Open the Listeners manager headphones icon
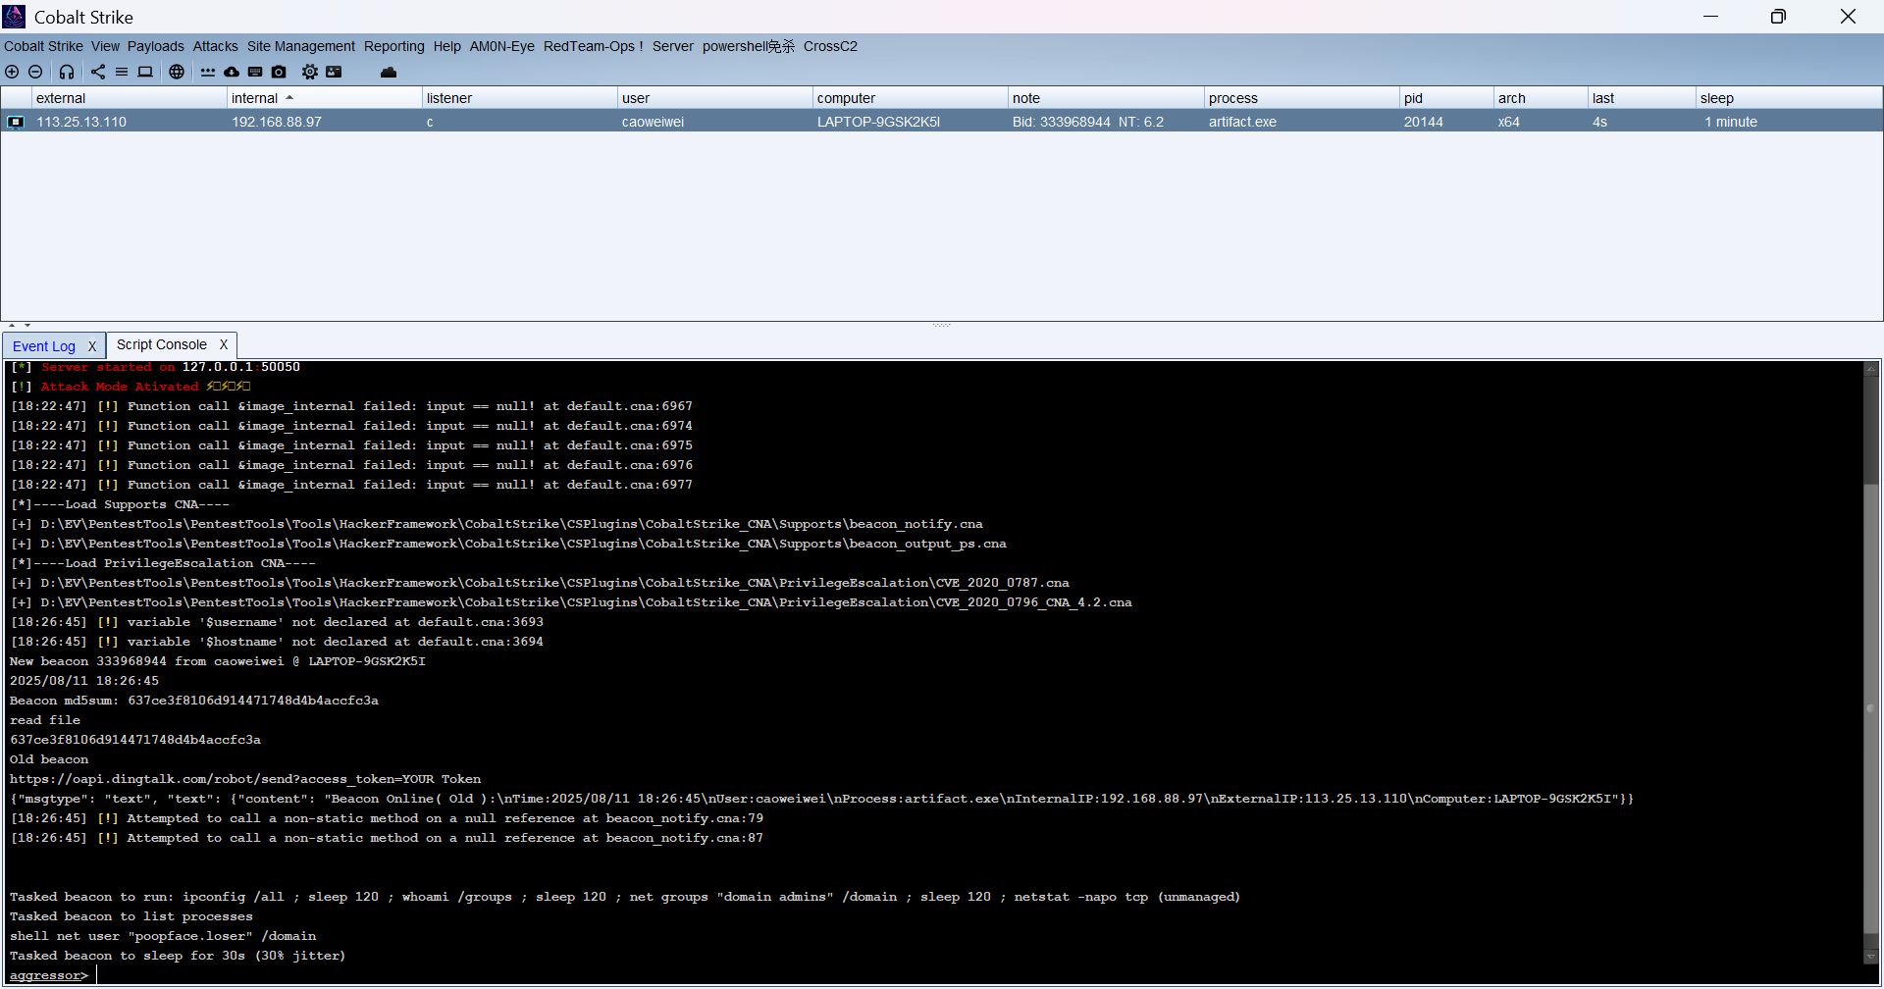The height and width of the screenshot is (989, 1884). (67, 72)
